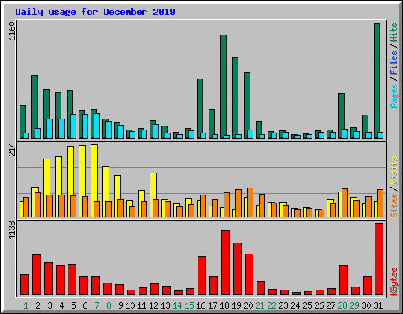Click green day label 21
Viewport: 403px width, 314px height.
(260, 305)
